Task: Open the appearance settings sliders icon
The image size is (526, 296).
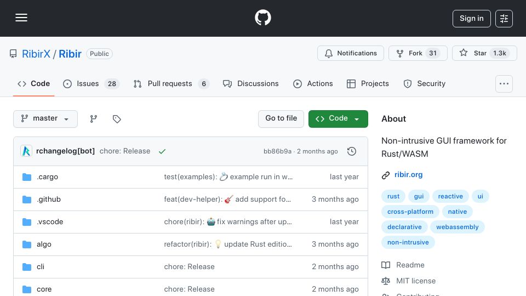Action: tap(504, 19)
